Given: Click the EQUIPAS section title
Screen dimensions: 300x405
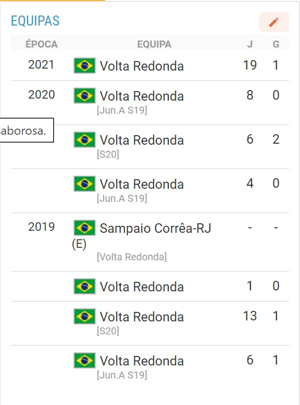Looking at the screenshot, I should (x=35, y=21).
